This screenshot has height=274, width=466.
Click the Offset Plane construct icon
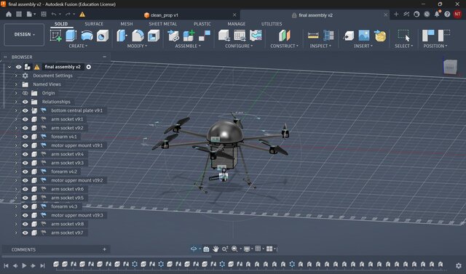coord(285,36)
